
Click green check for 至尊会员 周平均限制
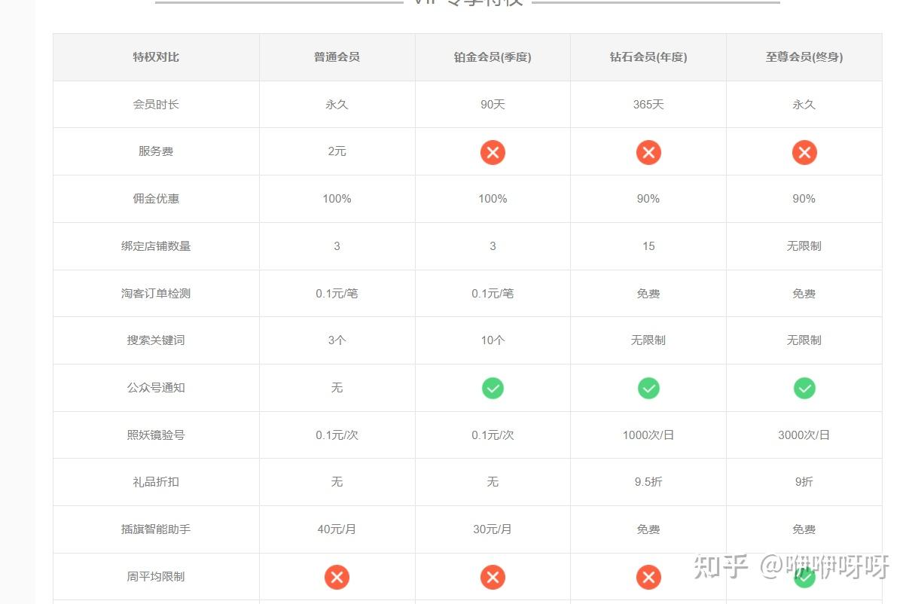(804, 577)
